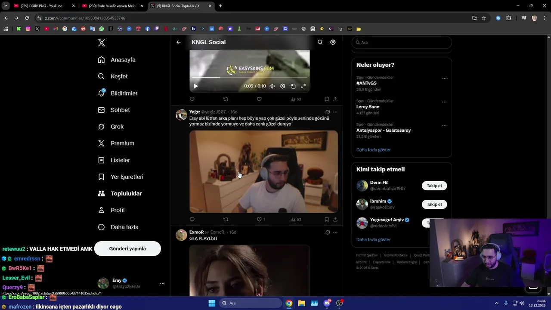Screen dimensions: 551x310
Task: Open video playback settings gear
Action: click(x=283, y=86)
